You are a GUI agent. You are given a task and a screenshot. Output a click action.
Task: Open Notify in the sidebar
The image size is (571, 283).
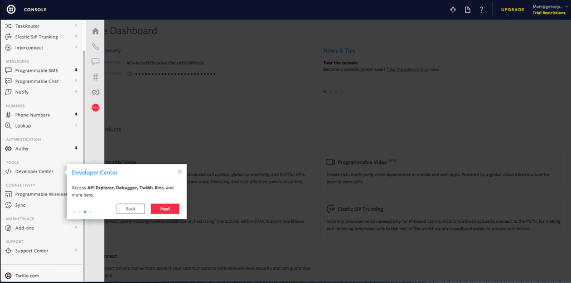[22, 92]
